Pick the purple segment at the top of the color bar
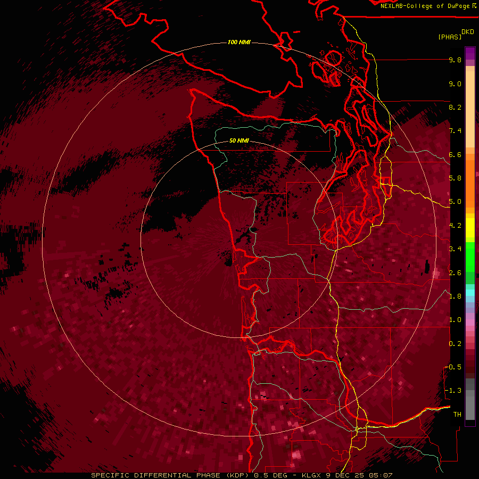 (x=470, y=53)
